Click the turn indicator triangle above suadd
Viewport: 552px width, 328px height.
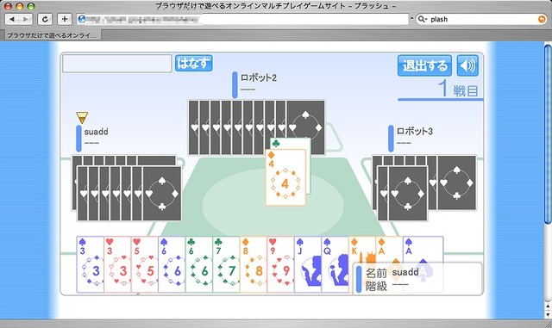click(82, 117)
